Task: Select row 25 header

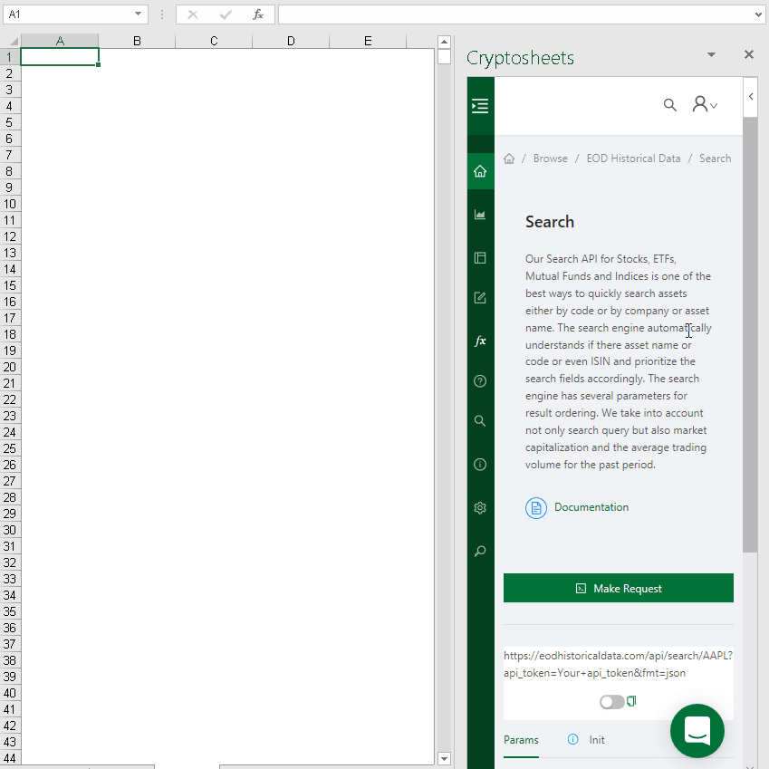Action: (10, 448)
